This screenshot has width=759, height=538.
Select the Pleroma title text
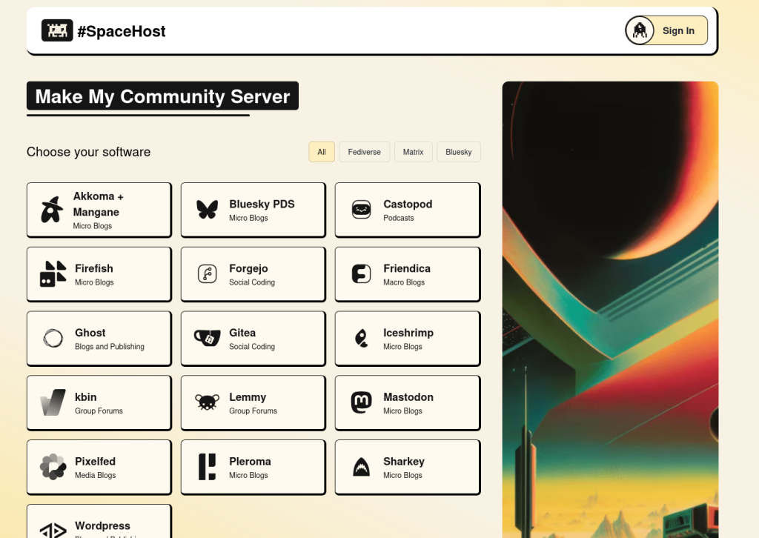coord(250,462)
